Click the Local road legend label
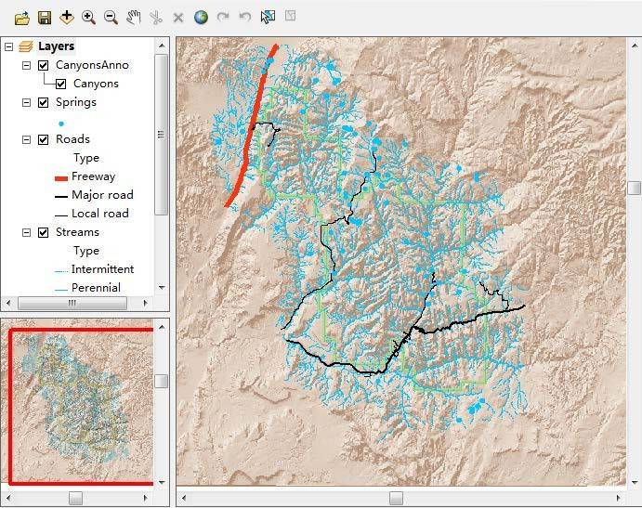642x508 pixels. 100,214
